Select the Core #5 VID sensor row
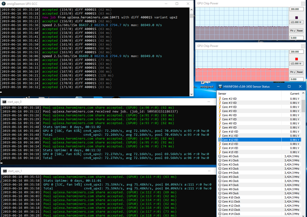307x217 pixels. click(x=259, y=111)
